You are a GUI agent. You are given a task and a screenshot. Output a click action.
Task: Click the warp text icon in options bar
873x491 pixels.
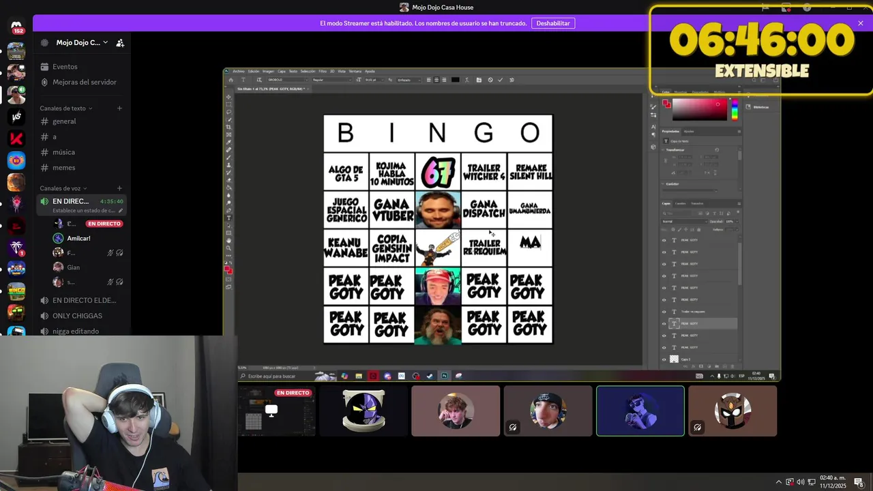tap(467, 80)
